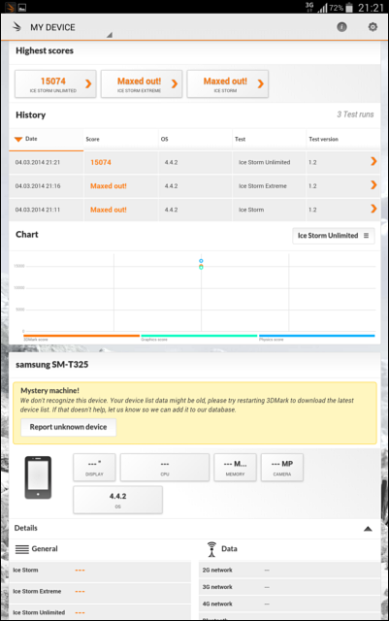
Task: Open the Ice Storm Maxed out card
Action: 227,84
